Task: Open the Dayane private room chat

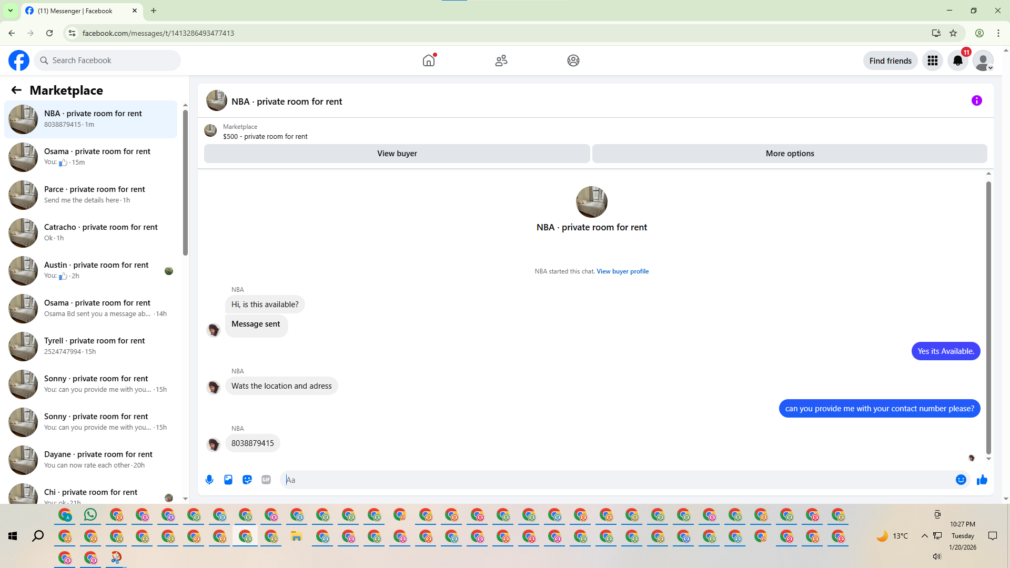Action: coord(91,460)
